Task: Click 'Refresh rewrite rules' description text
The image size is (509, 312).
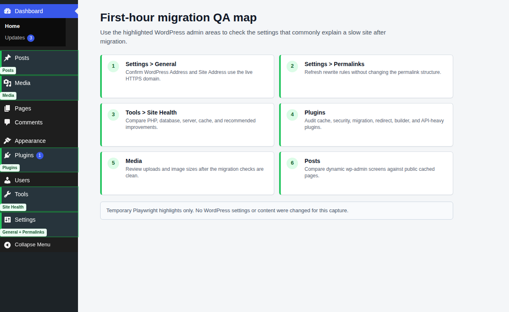Action: point(373,72)
